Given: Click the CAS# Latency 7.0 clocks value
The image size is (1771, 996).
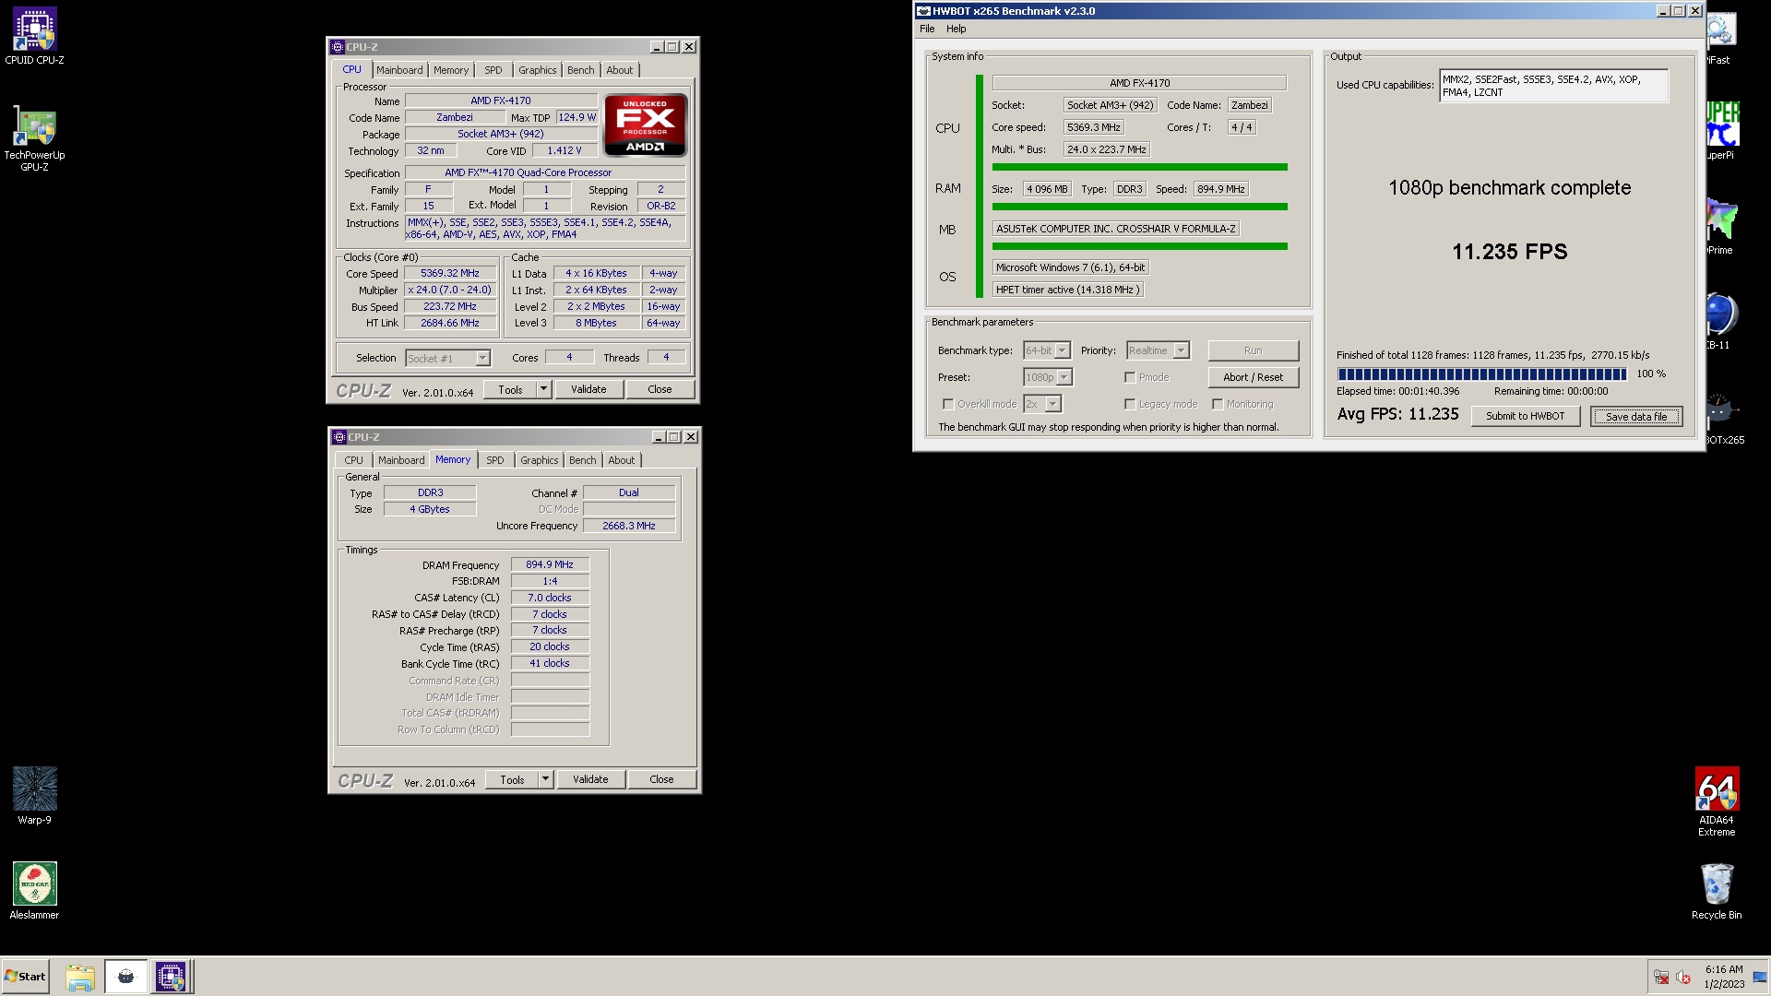Looking at the screenshot, I should [550, 598].
